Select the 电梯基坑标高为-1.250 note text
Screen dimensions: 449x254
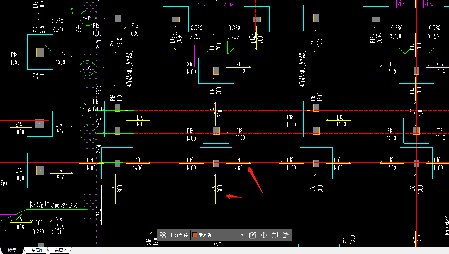coord(53,205)
